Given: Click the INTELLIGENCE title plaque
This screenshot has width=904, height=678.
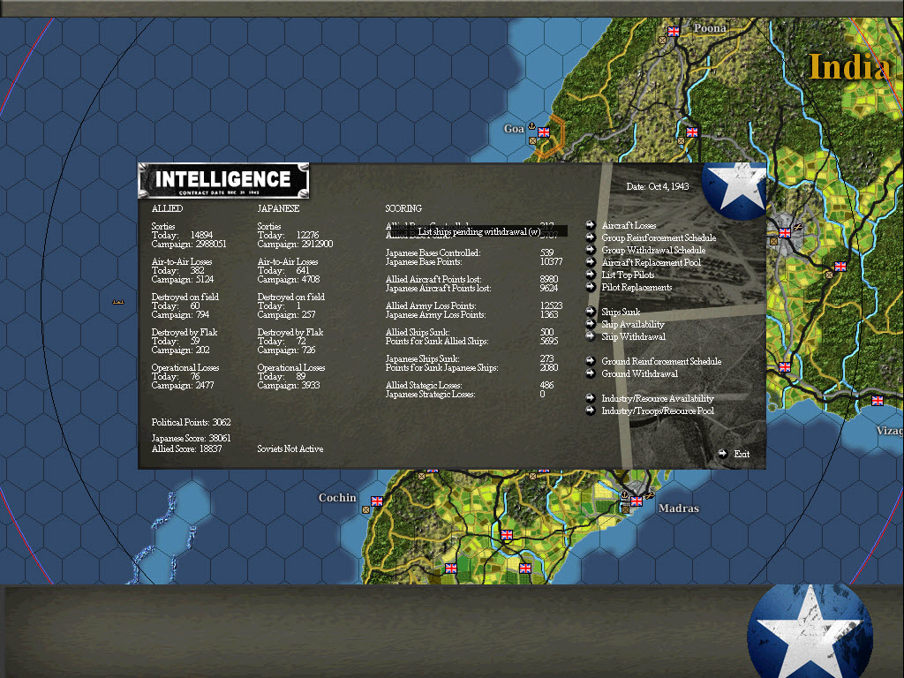Looking at the screenshot, I should click(223, 180).
